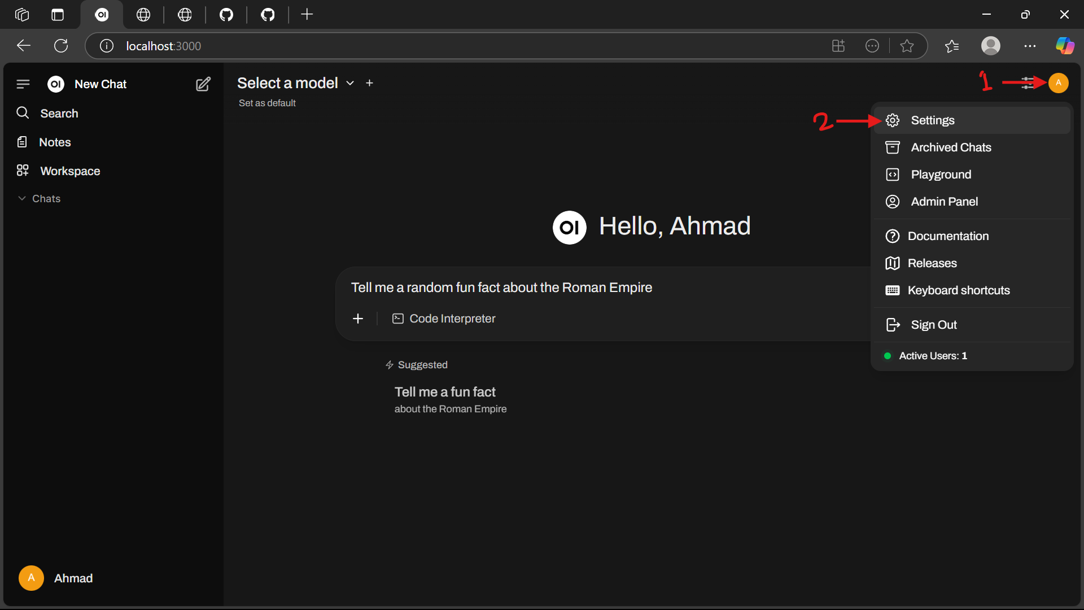
Task: Open the Workspace section
Action: pyautogui.click(x=70, y=171)
